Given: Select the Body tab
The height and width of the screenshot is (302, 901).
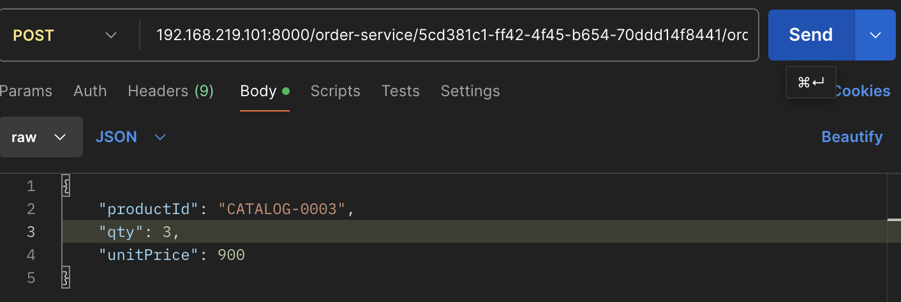Looking at the screenshot, I should [258, 91].
